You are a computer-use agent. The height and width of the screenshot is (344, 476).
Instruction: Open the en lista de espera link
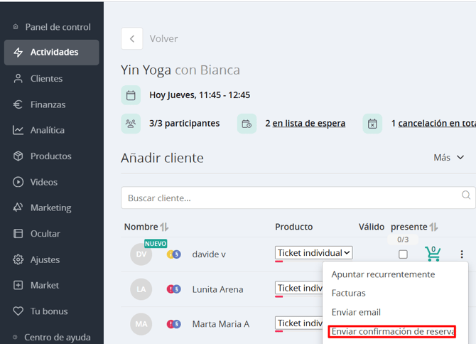pyautogui.click(x=309, y=123)
